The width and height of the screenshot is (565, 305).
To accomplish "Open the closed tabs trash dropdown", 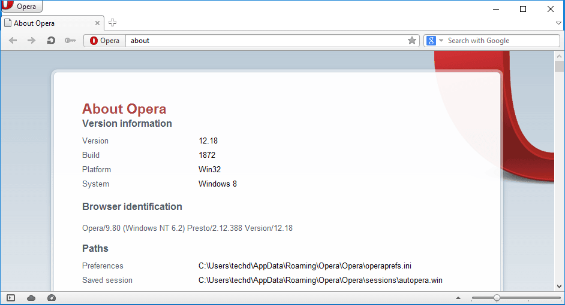I will coord(558,23).
